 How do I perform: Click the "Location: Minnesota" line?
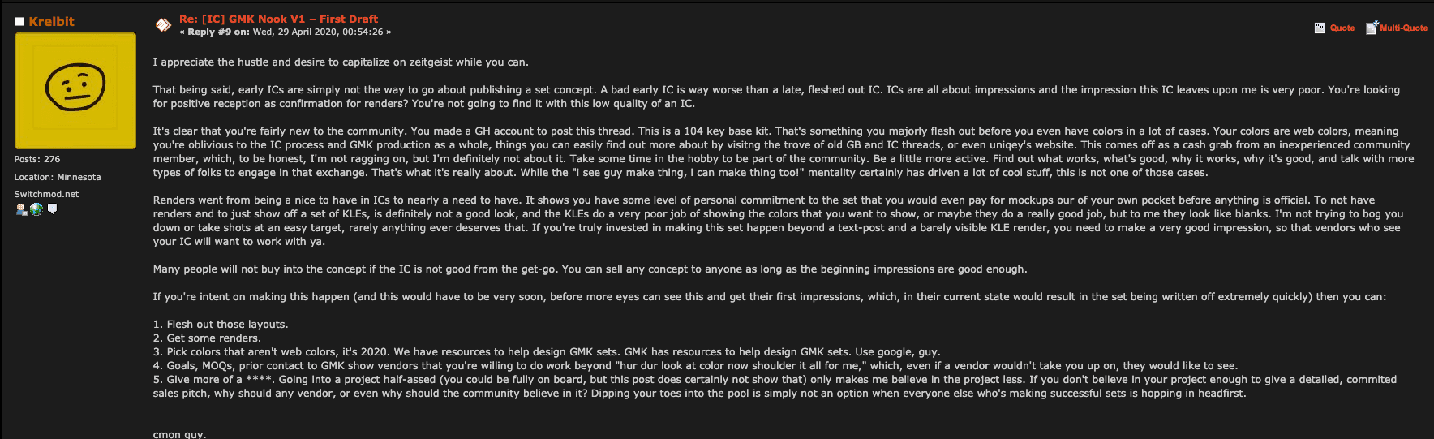(x=57, y=177)
